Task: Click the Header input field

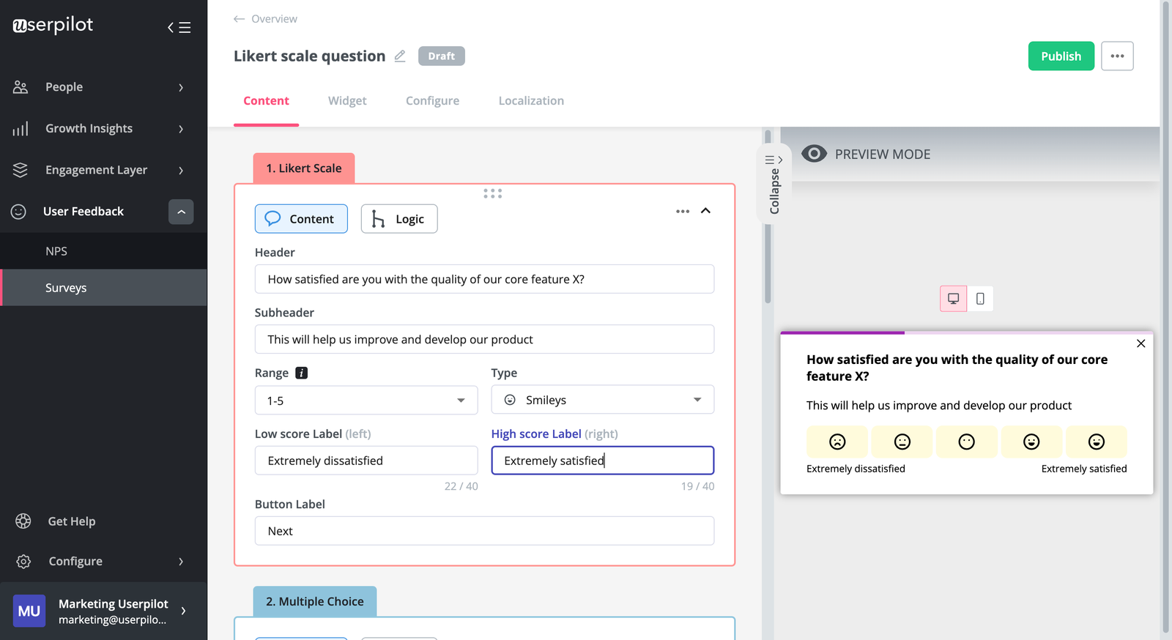Action: tap(484, 279)
